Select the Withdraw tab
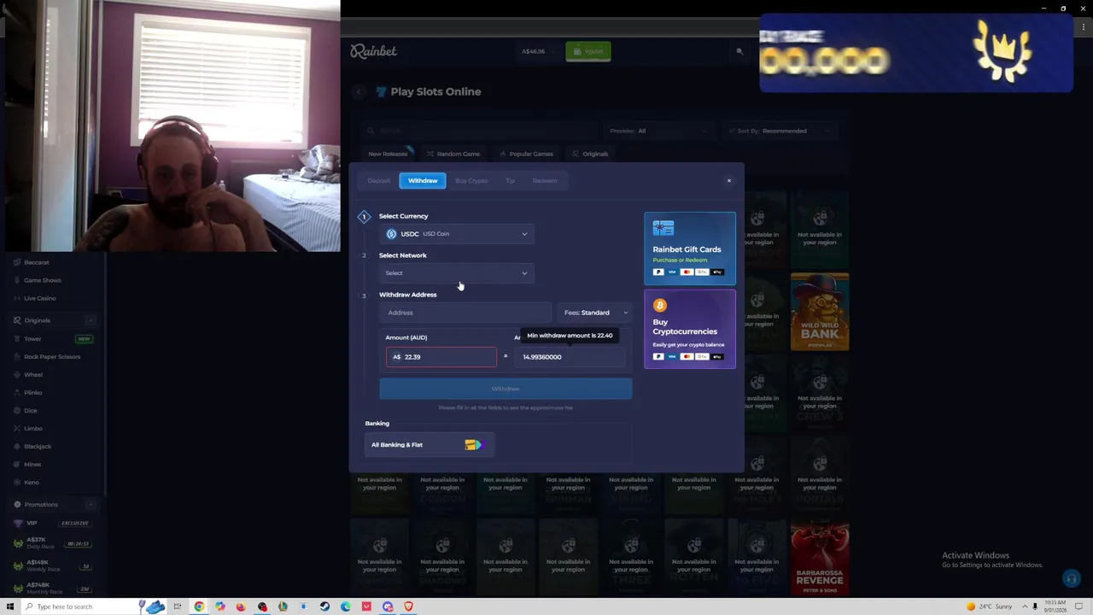The height and width of the screenshot is (615, 1093). tap(423, 180)
